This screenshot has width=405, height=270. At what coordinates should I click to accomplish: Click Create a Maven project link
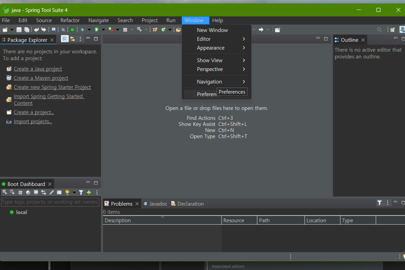tap(41, 78)
